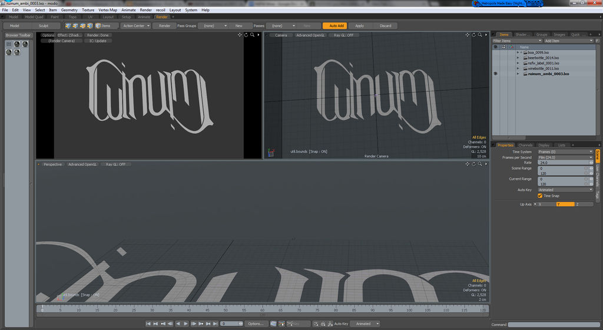Click the perspective viewport pan arrows icon

467,164
